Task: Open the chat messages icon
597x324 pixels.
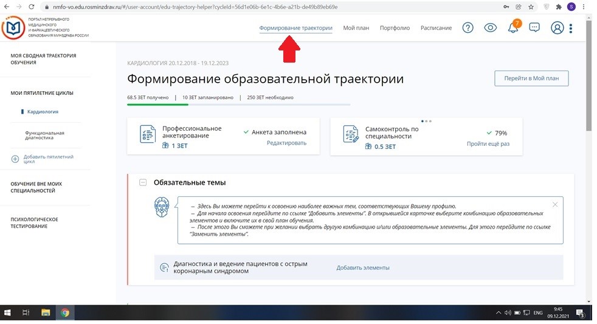Action: pos(534,28)
